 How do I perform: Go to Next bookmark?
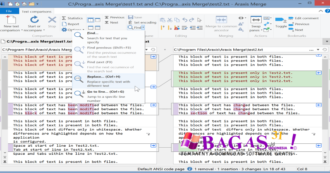296,30
